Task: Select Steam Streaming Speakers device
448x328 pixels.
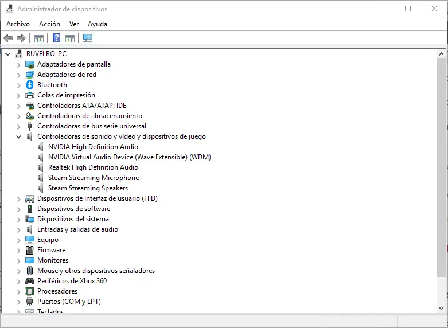Action: (88, 188)
